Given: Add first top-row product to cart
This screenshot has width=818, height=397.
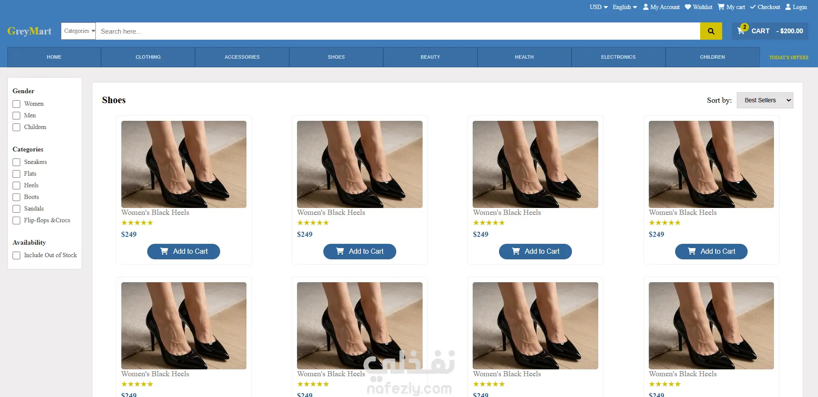Looking at the screenshot, I should click(x=183, y=252).
